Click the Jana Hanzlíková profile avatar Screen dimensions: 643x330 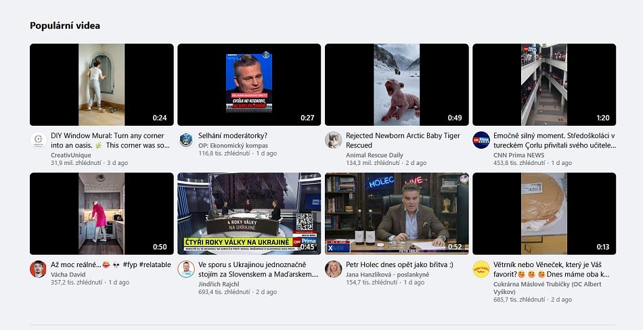[x=333, y=268]
